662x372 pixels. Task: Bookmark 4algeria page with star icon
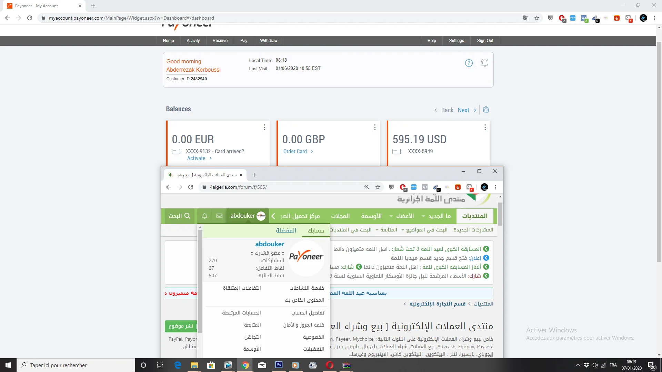tap(378, 187)
